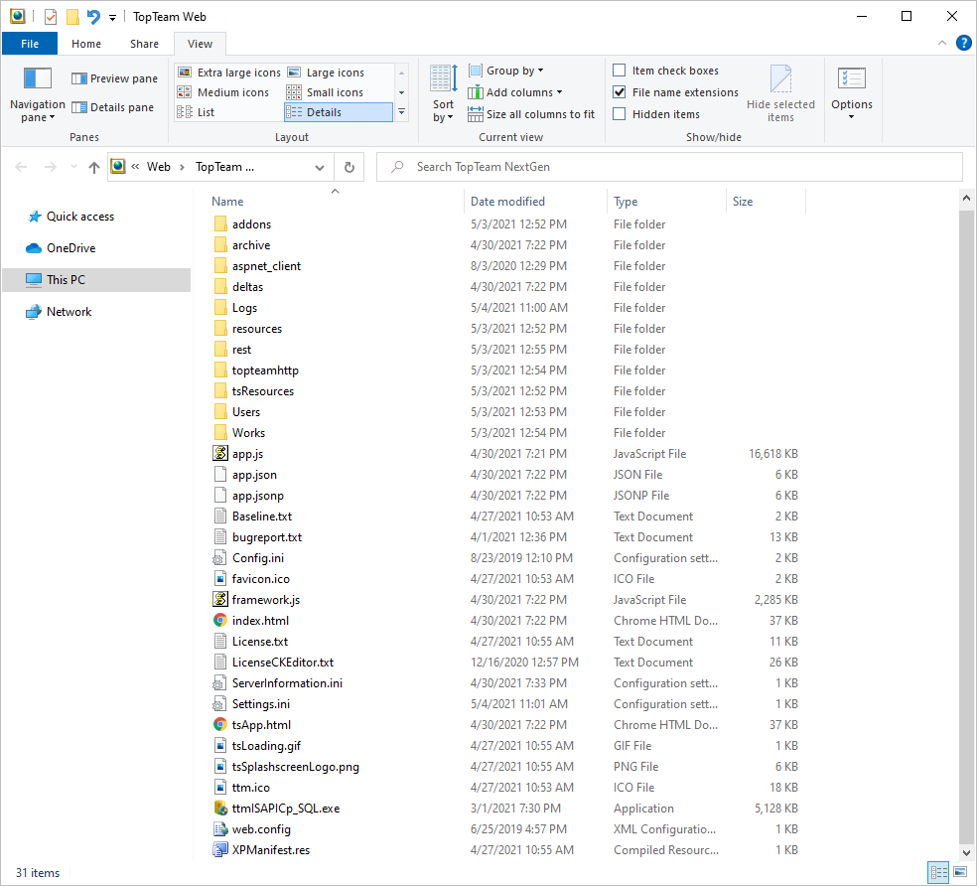Expand the address bar history dropdown
Viewport: 977px width, 886px height.
click(320, 167)
